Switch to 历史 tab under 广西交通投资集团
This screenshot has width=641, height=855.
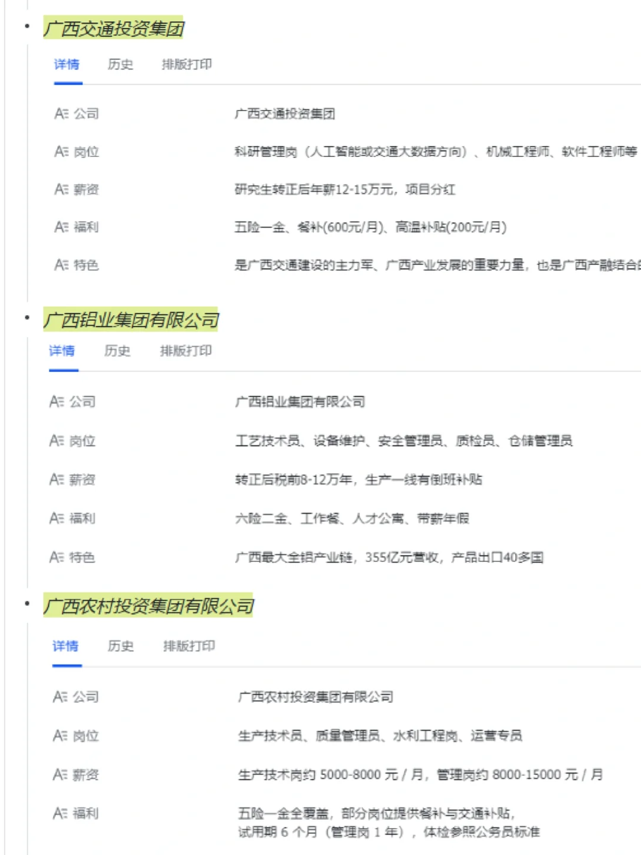(120, 64)
